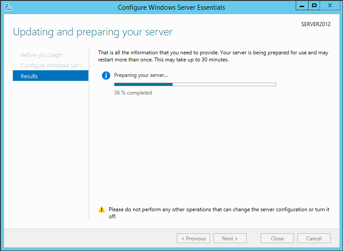Maximize the configuration wizard window
The height and width of the screenshot is (251, 343).
click(314, 5)
